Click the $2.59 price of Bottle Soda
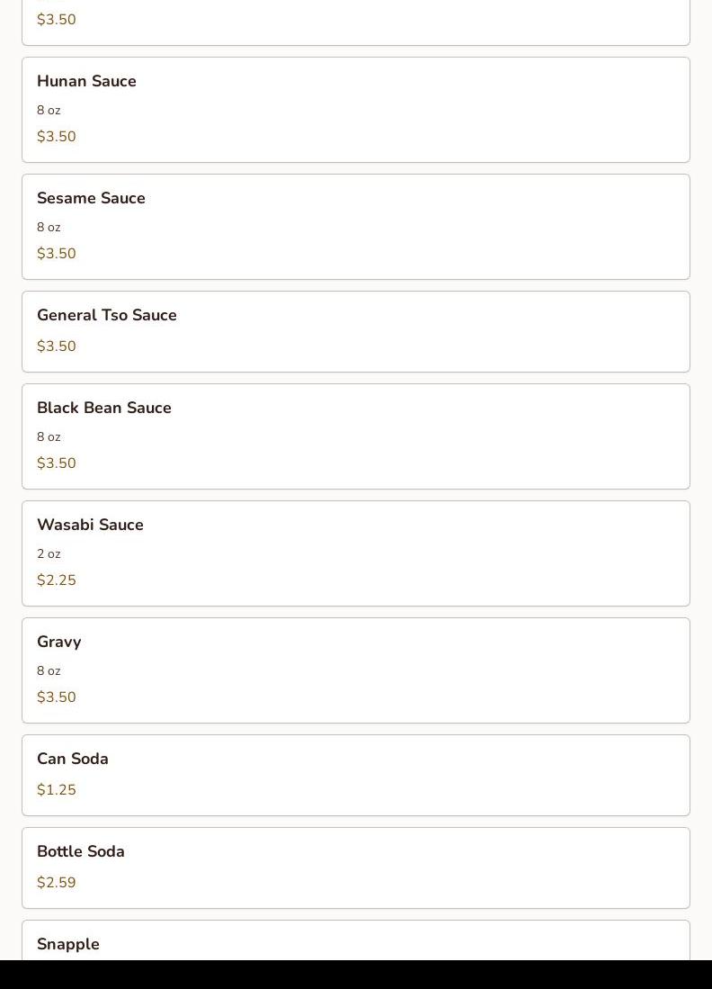712x989 pixels. (x=57, y=883)
